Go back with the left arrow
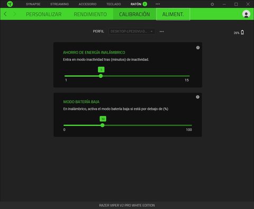 (x=5, y=14)
